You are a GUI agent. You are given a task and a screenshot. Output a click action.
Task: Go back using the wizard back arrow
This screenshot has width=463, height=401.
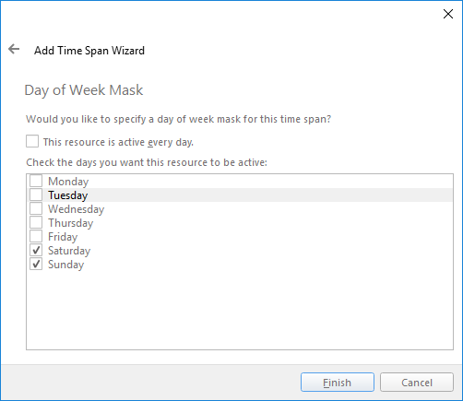click(x=14, y=49)
